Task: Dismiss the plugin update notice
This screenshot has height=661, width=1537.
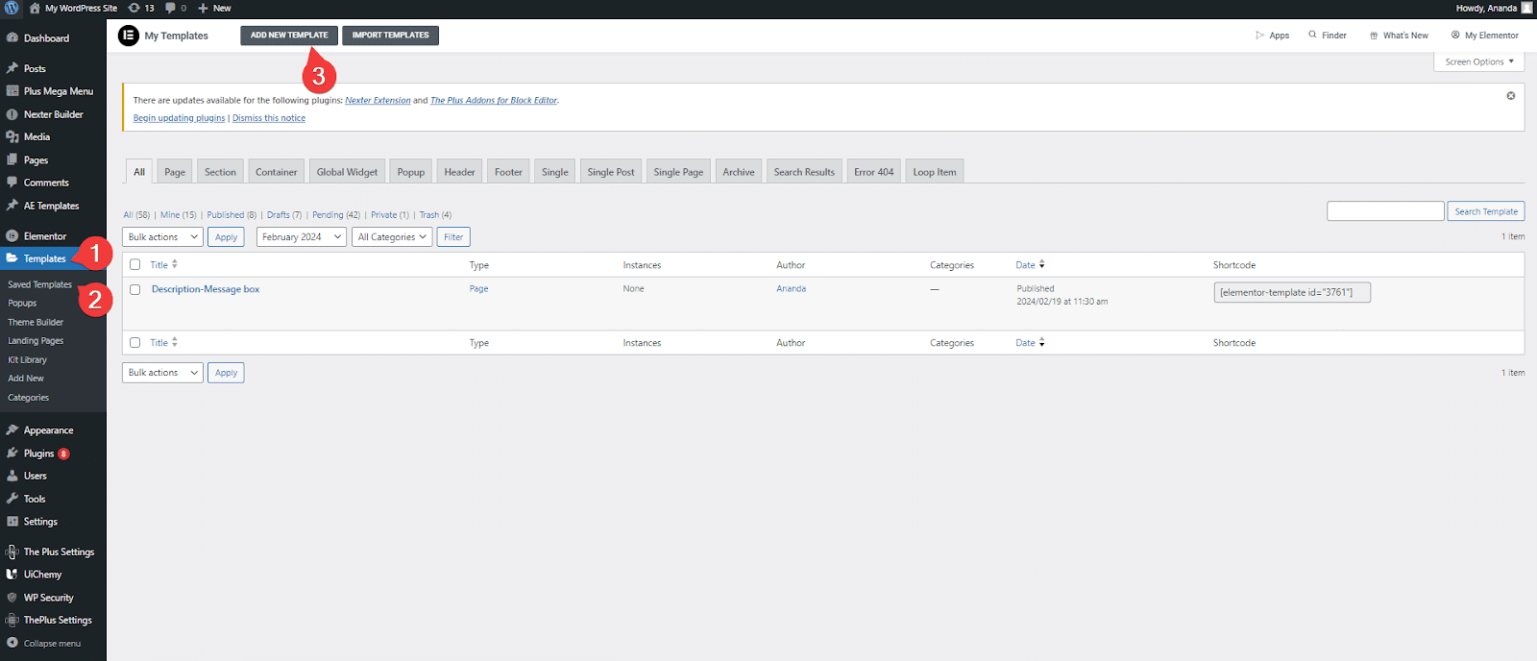Action: click(1510, 96)
